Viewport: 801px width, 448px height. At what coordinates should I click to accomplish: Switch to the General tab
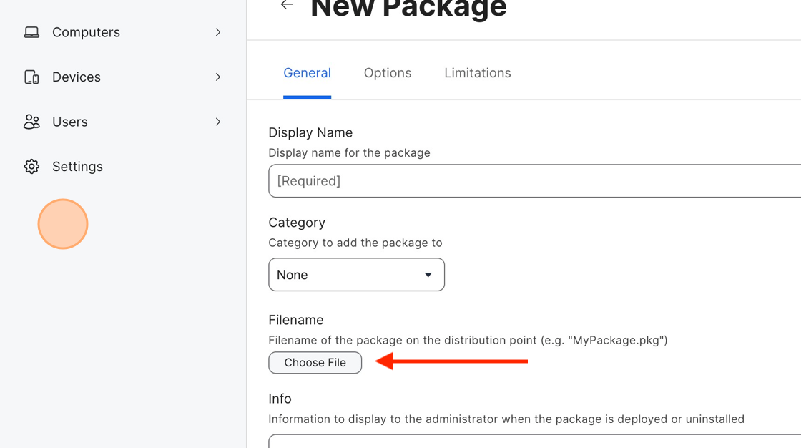point(307,73)
